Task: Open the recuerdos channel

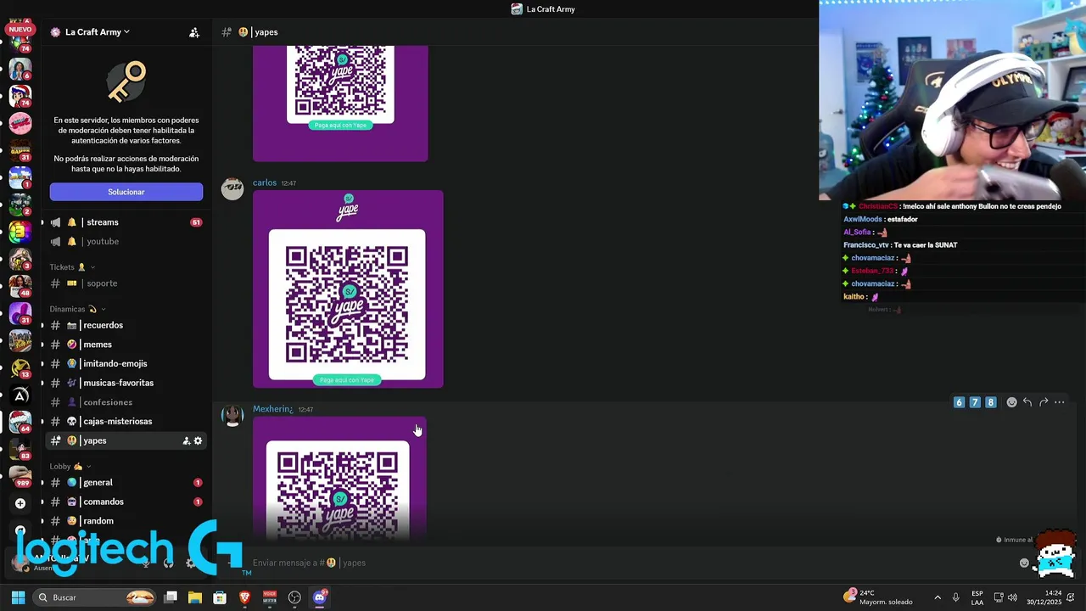Action: point(126,325)
